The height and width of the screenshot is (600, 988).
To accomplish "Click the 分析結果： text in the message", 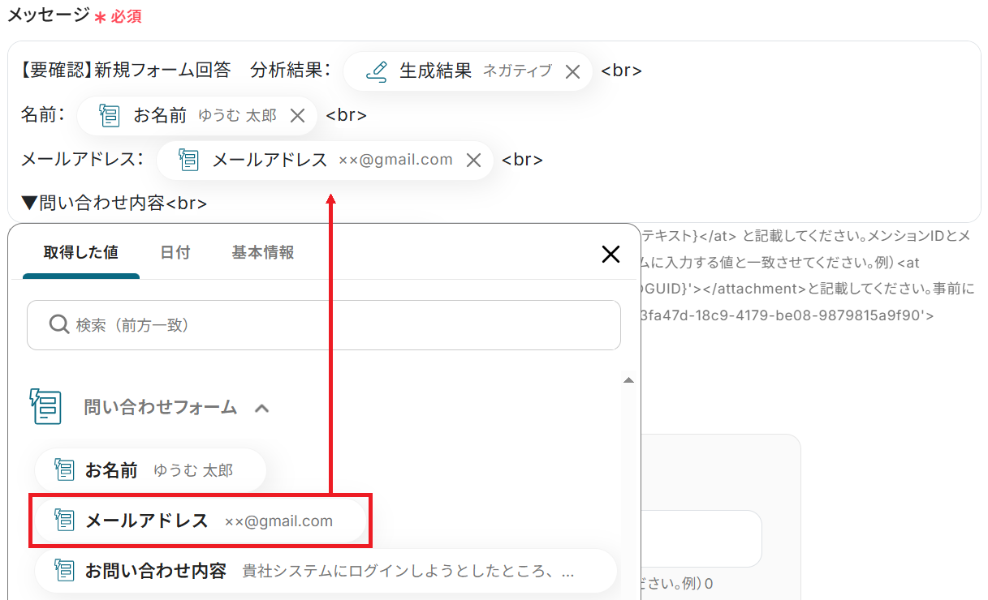I will point(291,71).
